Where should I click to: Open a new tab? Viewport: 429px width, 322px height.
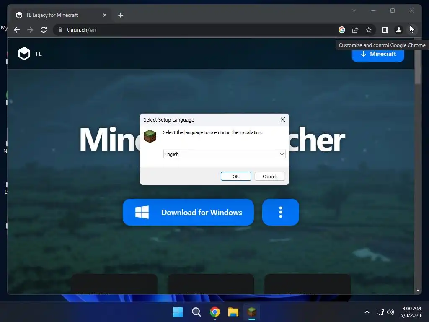click(x=121, y=15)
